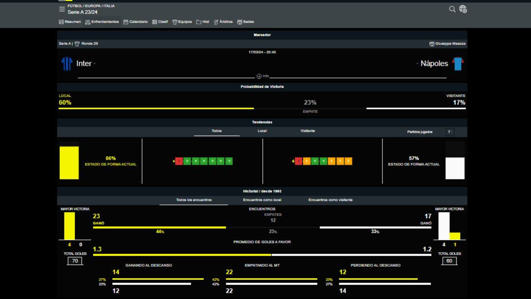
Task: Click the Inter team jersey icon
Action: [x=67, y=64]
